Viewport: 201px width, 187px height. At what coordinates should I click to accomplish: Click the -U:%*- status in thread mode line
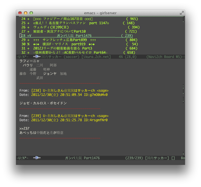(x=23, y=158)
